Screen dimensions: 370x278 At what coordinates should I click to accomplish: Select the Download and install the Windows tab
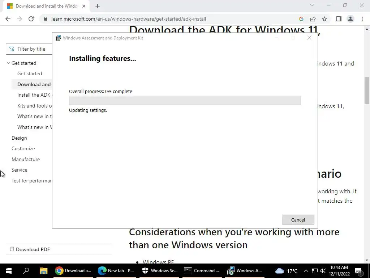46,6
